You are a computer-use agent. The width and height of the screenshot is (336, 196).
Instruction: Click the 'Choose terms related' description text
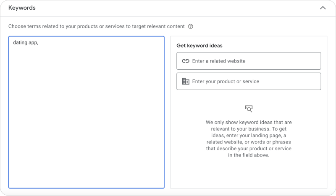click(97, 26)
